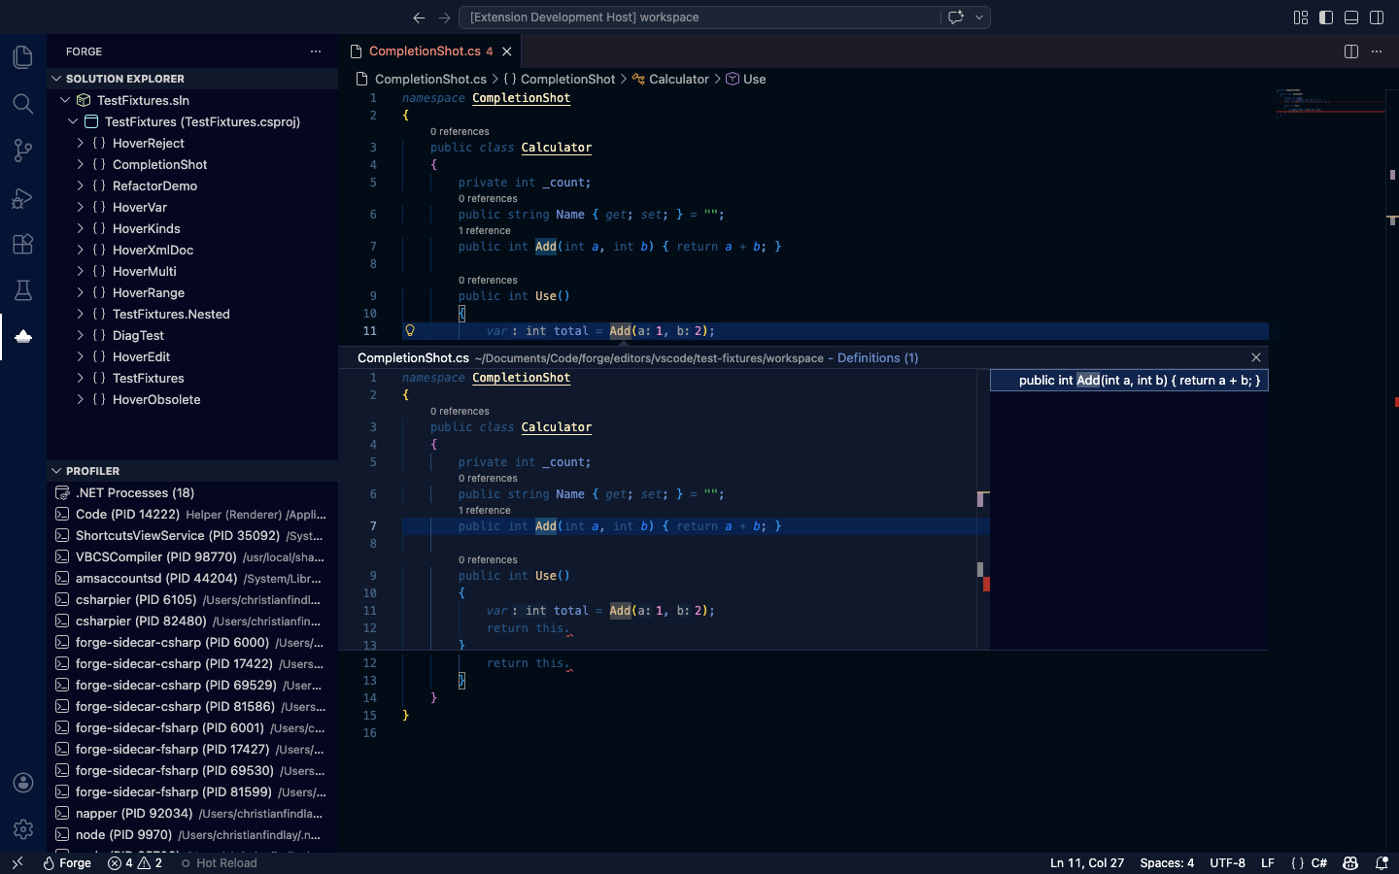Click CompletionShot.cs breadcrumb item
This screenshot has width=1399, height=874.
coord(422,79)
